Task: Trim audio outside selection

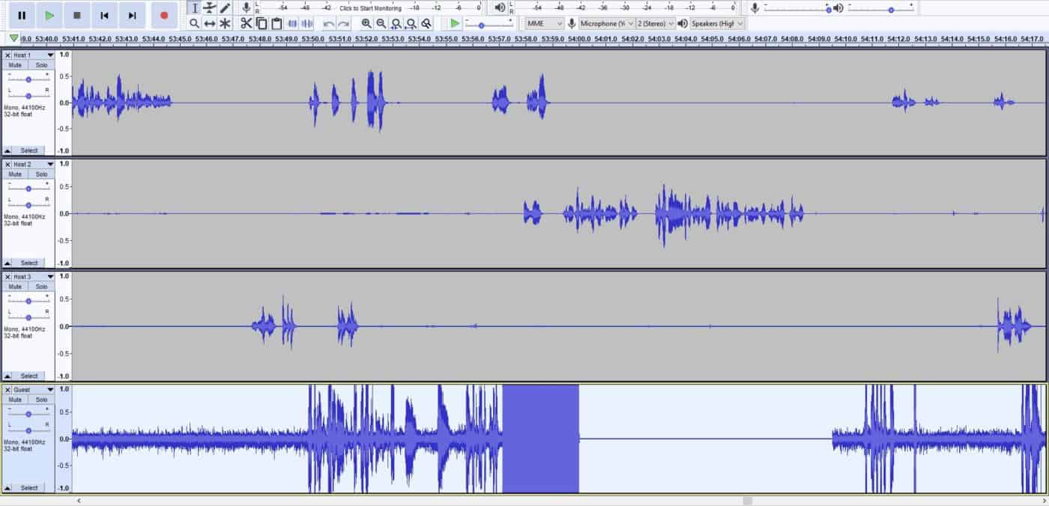Action: [292, 23]
